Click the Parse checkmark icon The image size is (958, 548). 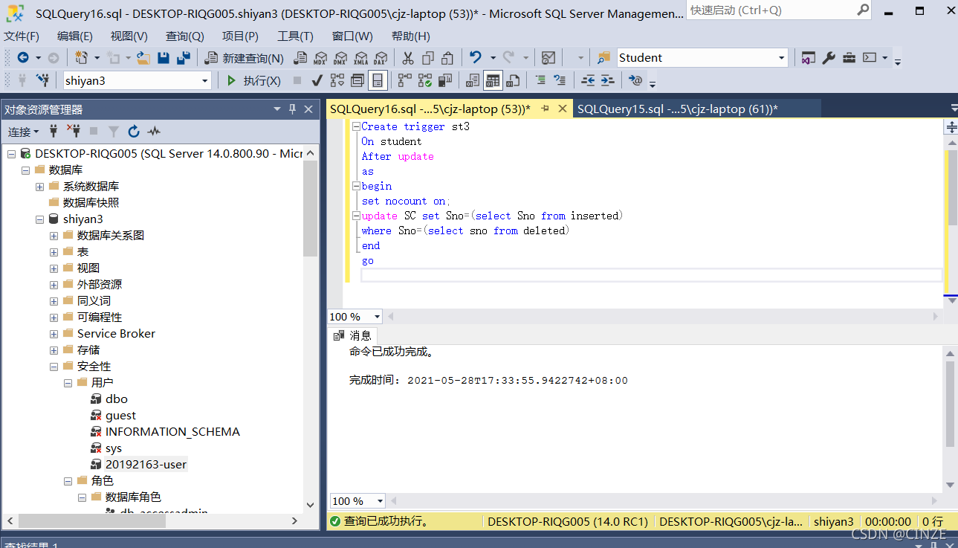(317, 80)
